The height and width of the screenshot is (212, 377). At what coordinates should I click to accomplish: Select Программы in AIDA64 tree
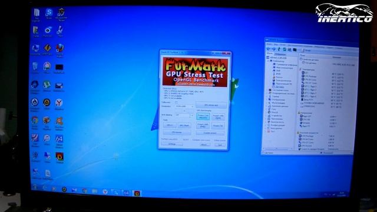coord(275,119)
